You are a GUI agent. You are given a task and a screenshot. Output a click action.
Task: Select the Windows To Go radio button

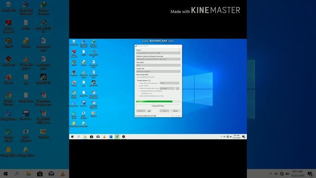coord(140,93)
